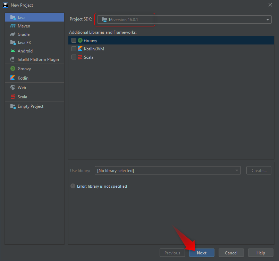The image size is (279, 261).
Task: Click 'Error: library is not specified' message
Action: (102, 186)
